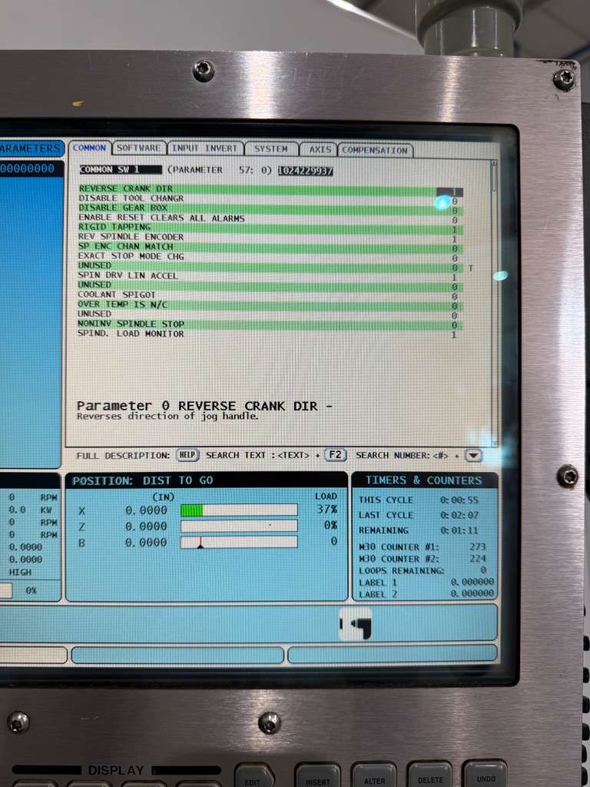This screenshot has width=590, height=787.
Task: Switch to the COMPENSATION tab
Action: pos(375,151)
